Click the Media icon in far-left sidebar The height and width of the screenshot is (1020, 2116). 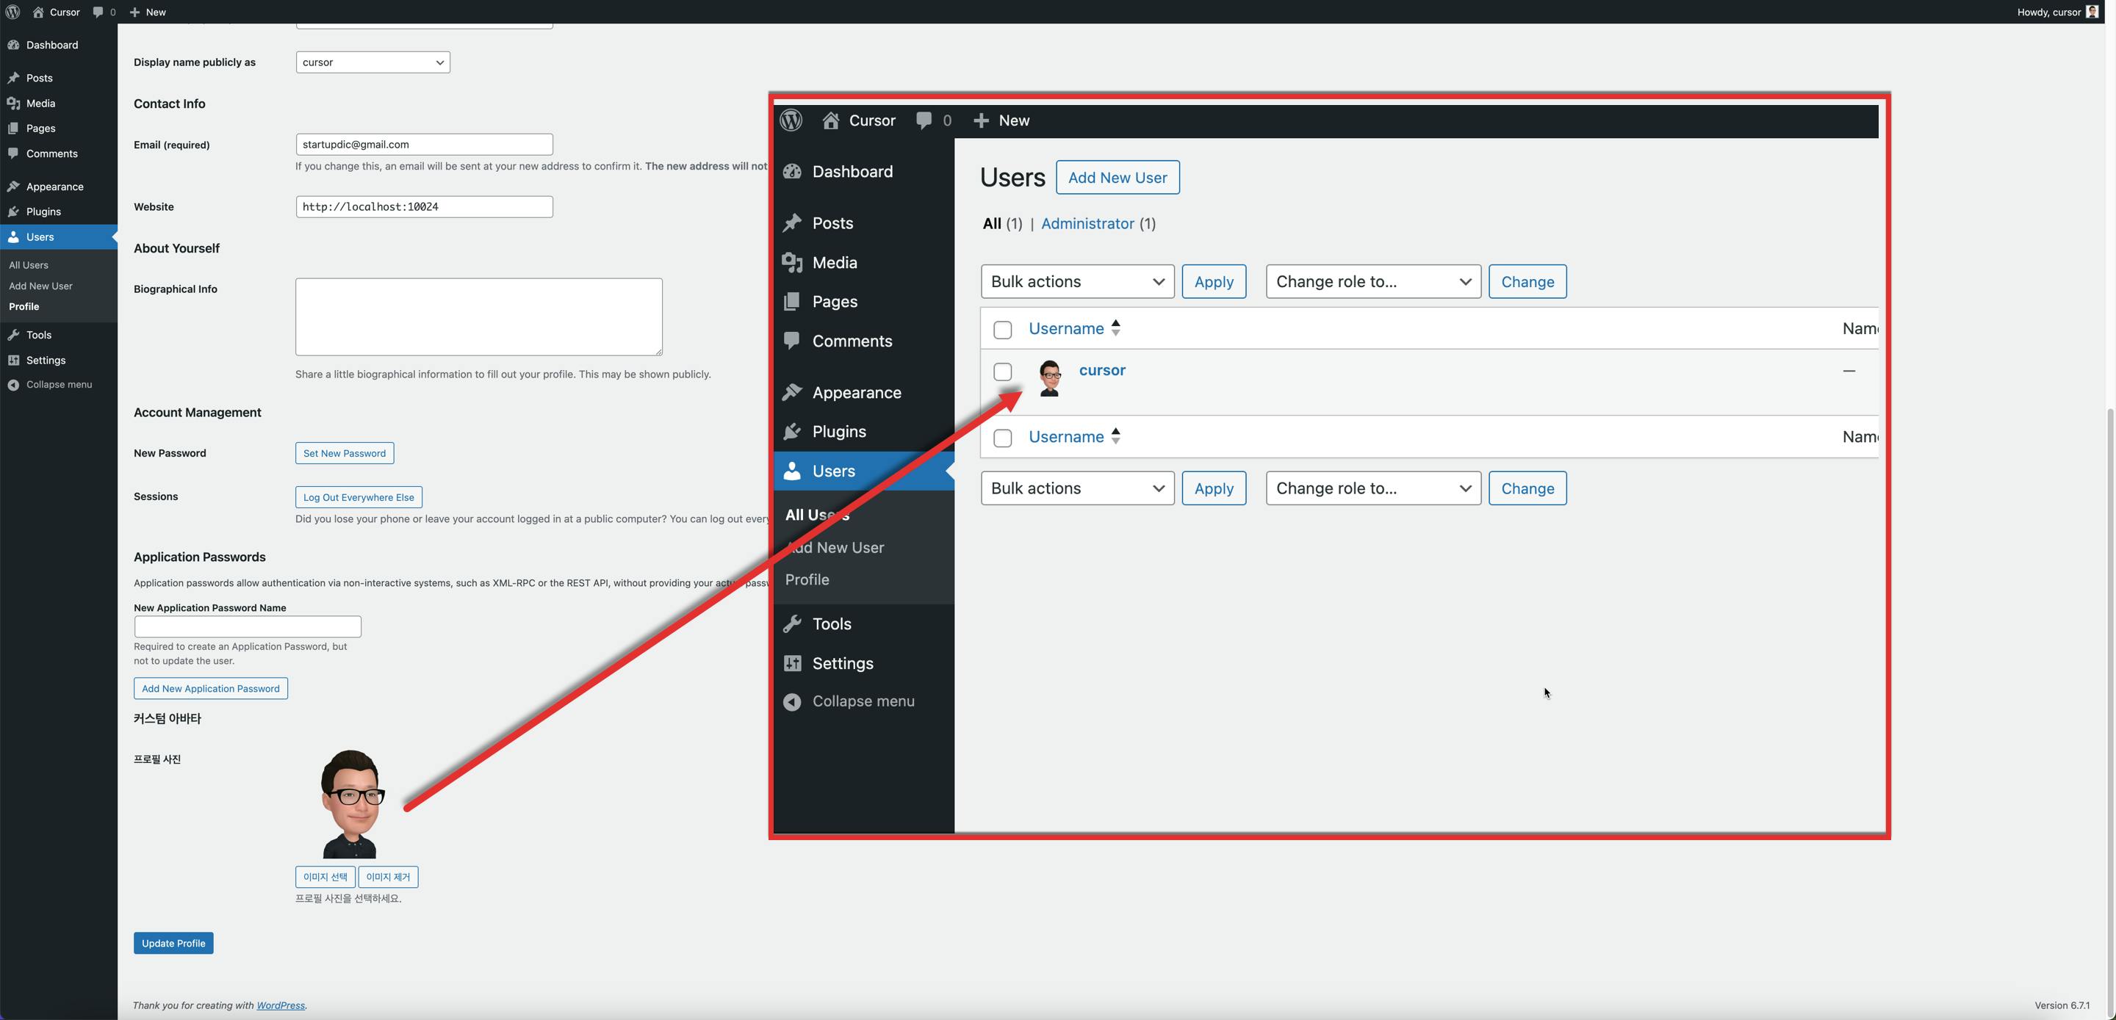13,104
